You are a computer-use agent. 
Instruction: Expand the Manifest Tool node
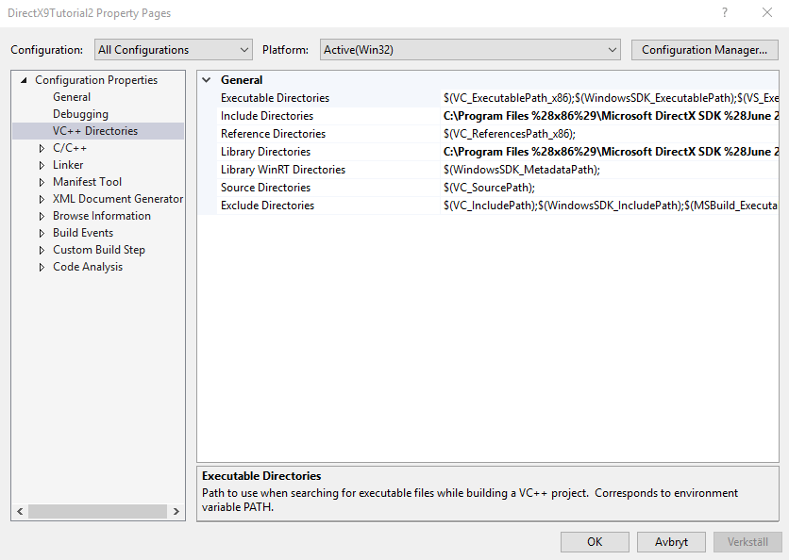click(42, 183)
